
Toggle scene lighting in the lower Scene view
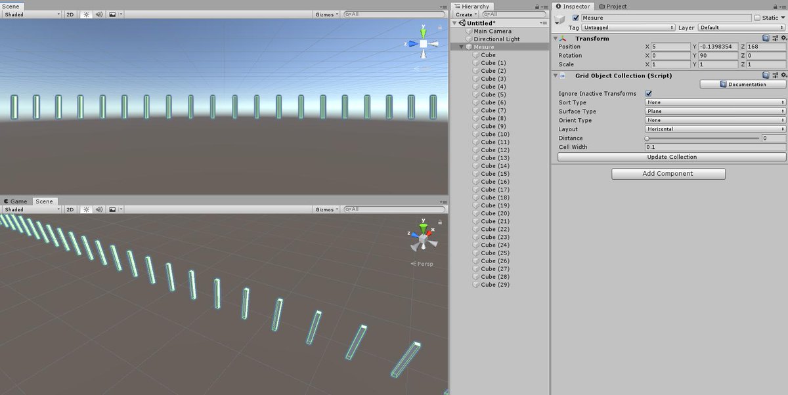[x=85, y=209]
